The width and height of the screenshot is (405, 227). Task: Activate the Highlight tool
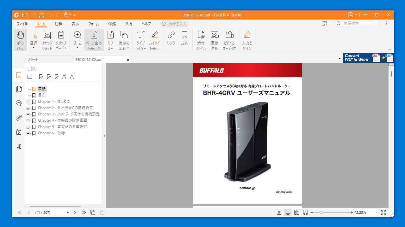pyautogui.click(x=154, y=40)
